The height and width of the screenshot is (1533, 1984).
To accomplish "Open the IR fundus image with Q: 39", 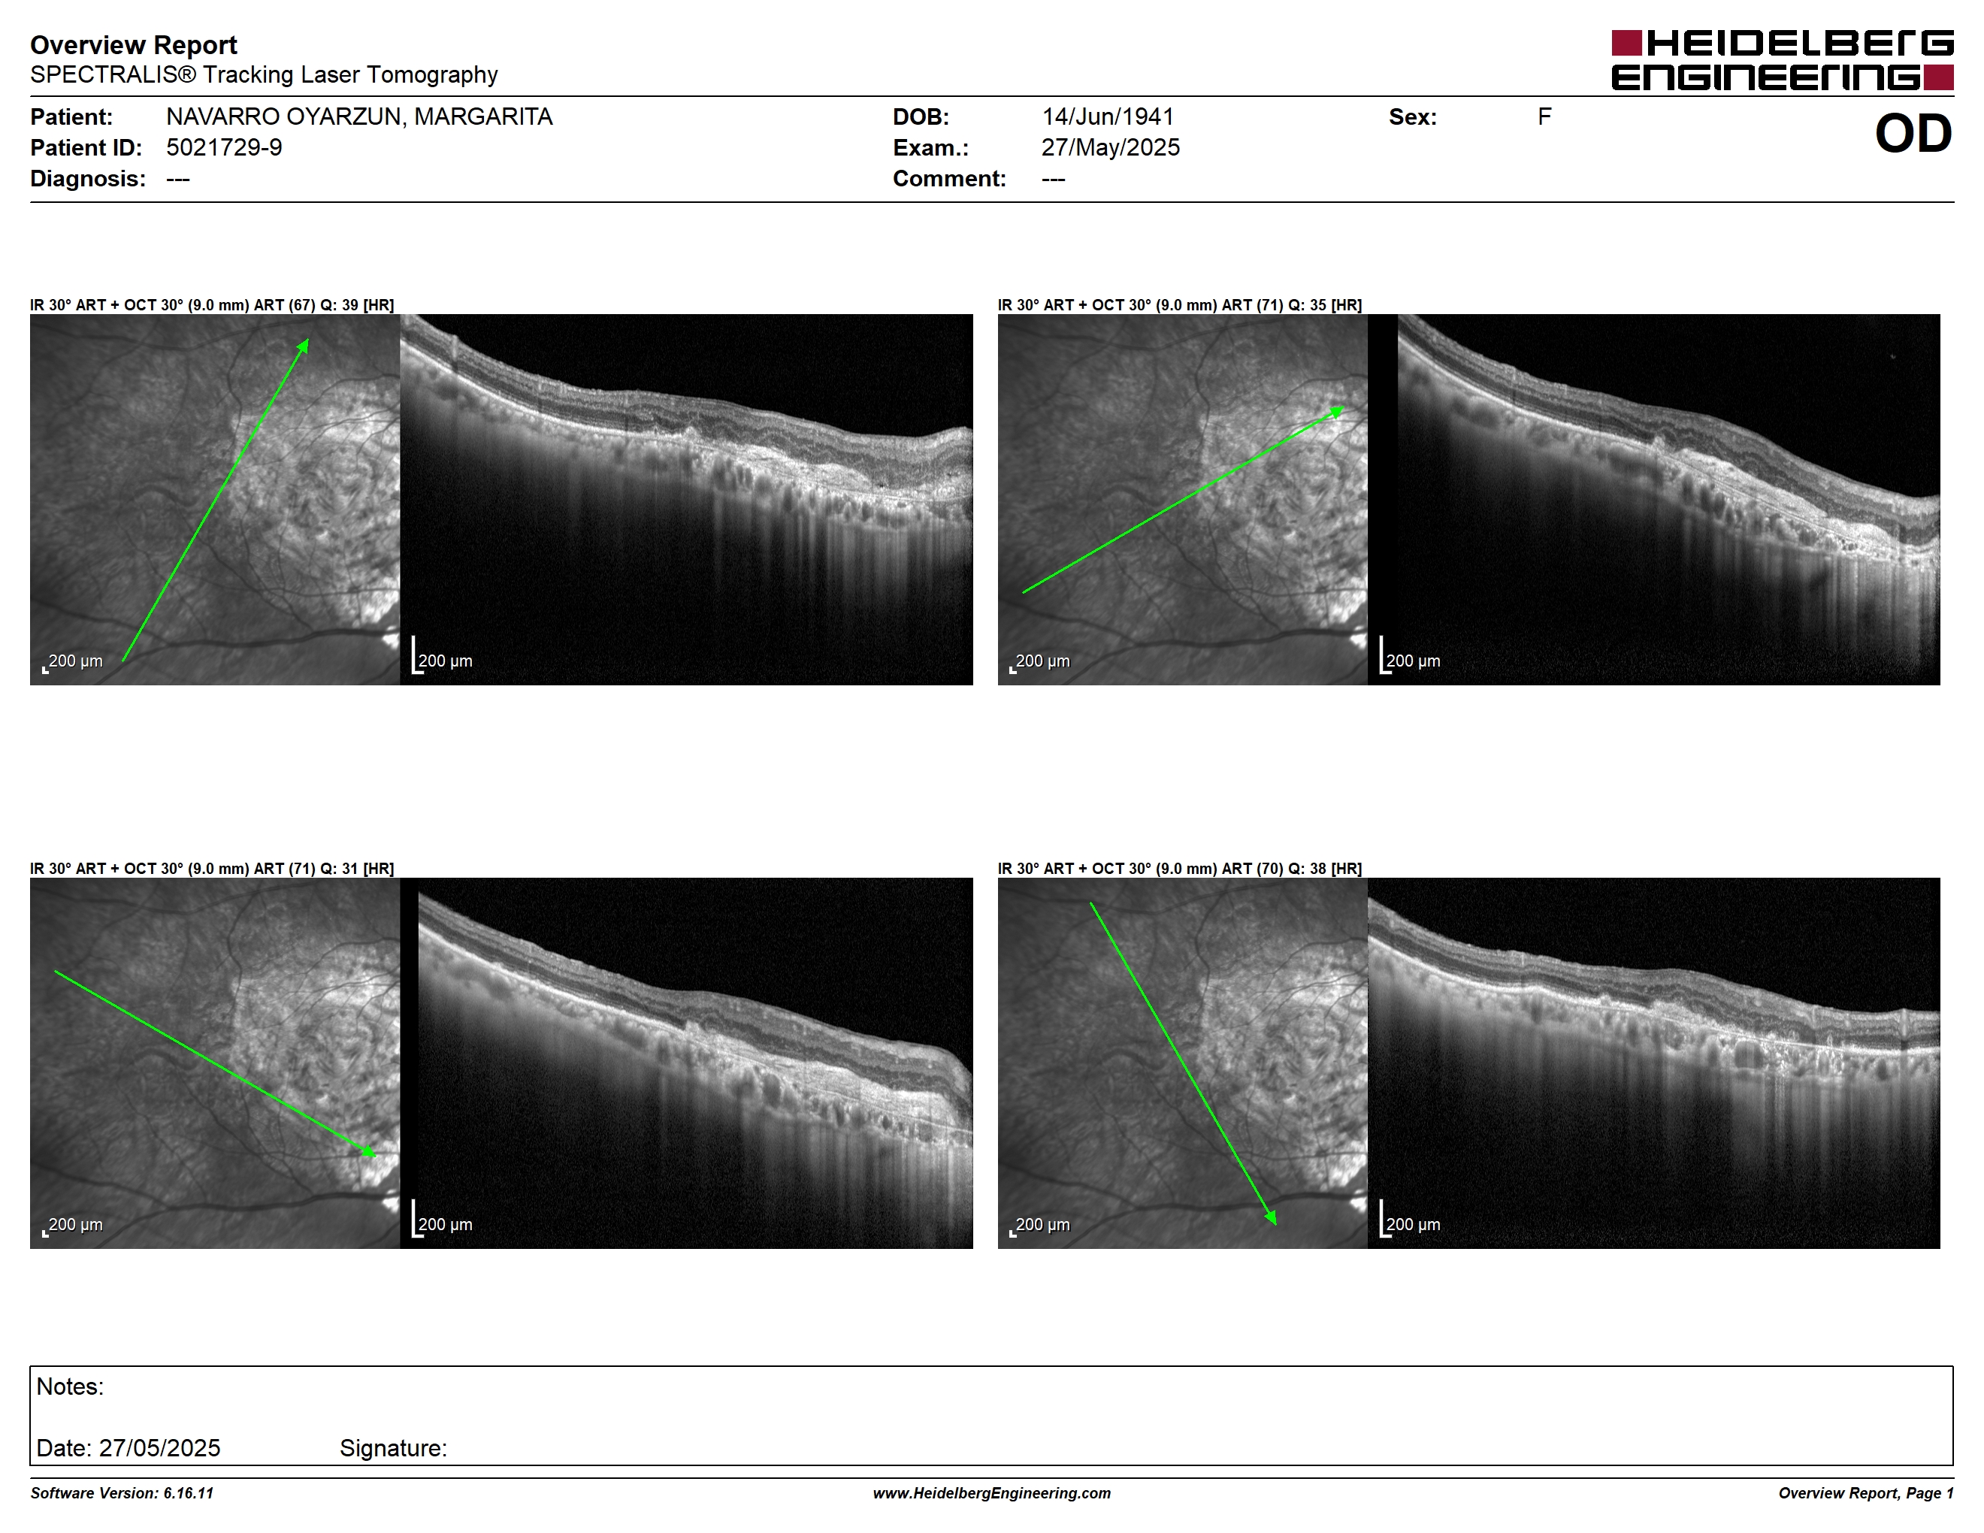I will point(214,500).
